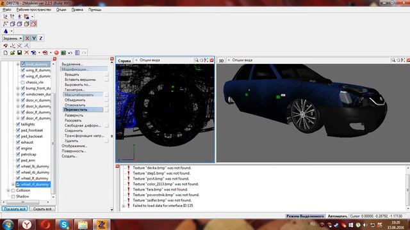
Task: Click the Save floppy disk icon
Action: point(19,52)
